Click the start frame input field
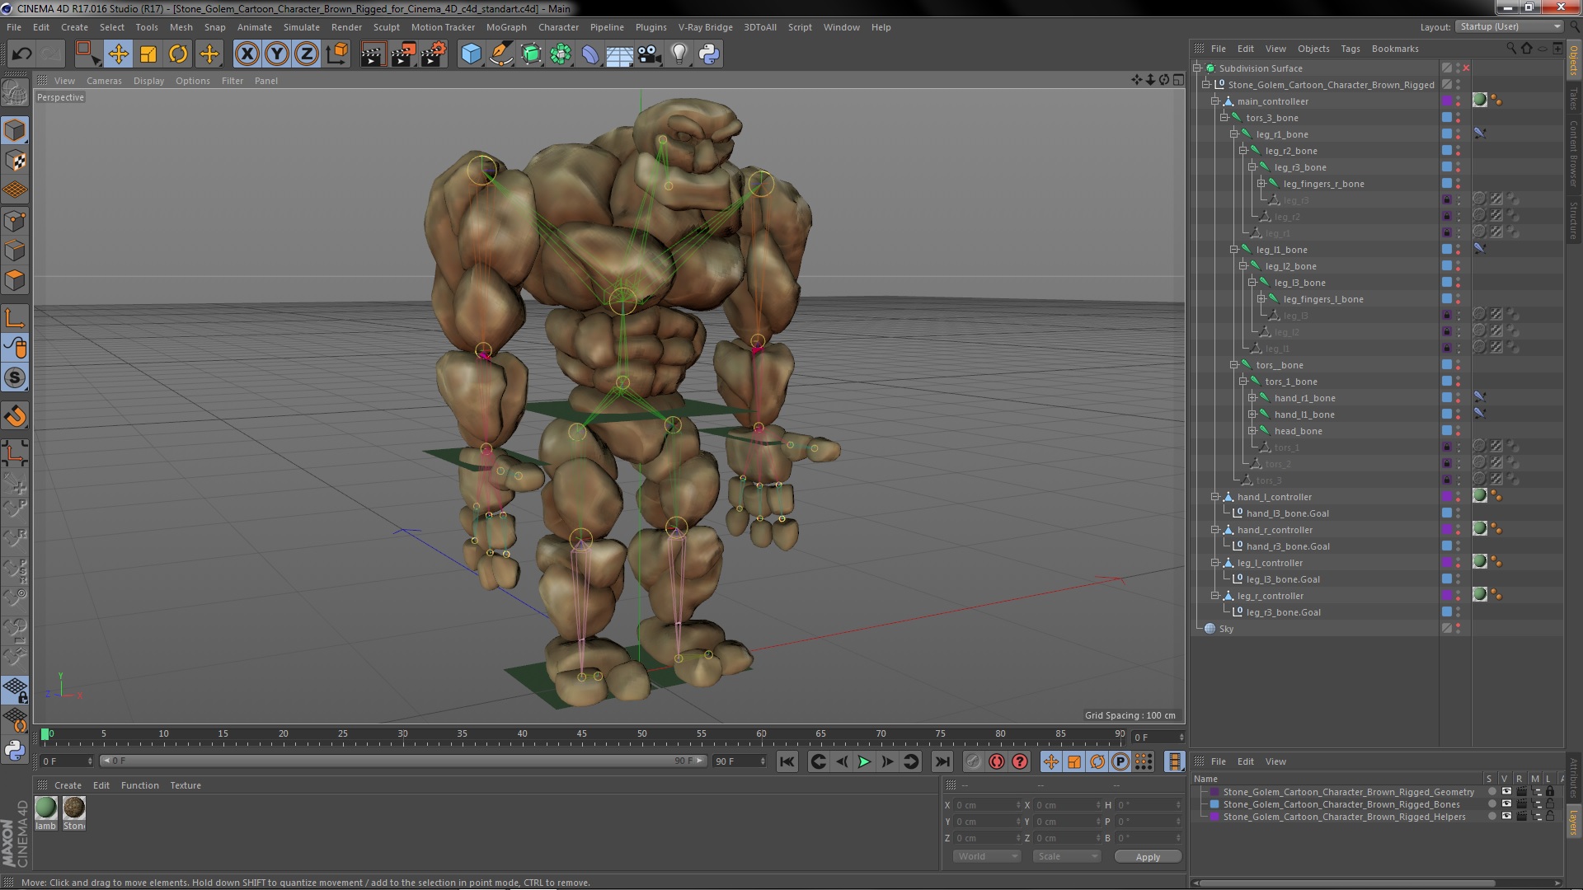This screenshot has height=890, width=1583. point(64,761)
